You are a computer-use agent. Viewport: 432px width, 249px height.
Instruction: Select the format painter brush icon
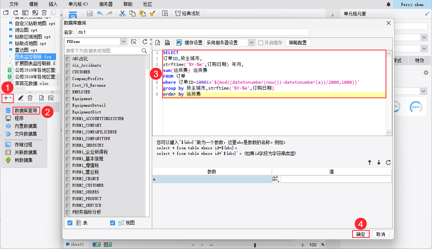tap(153, 13)
